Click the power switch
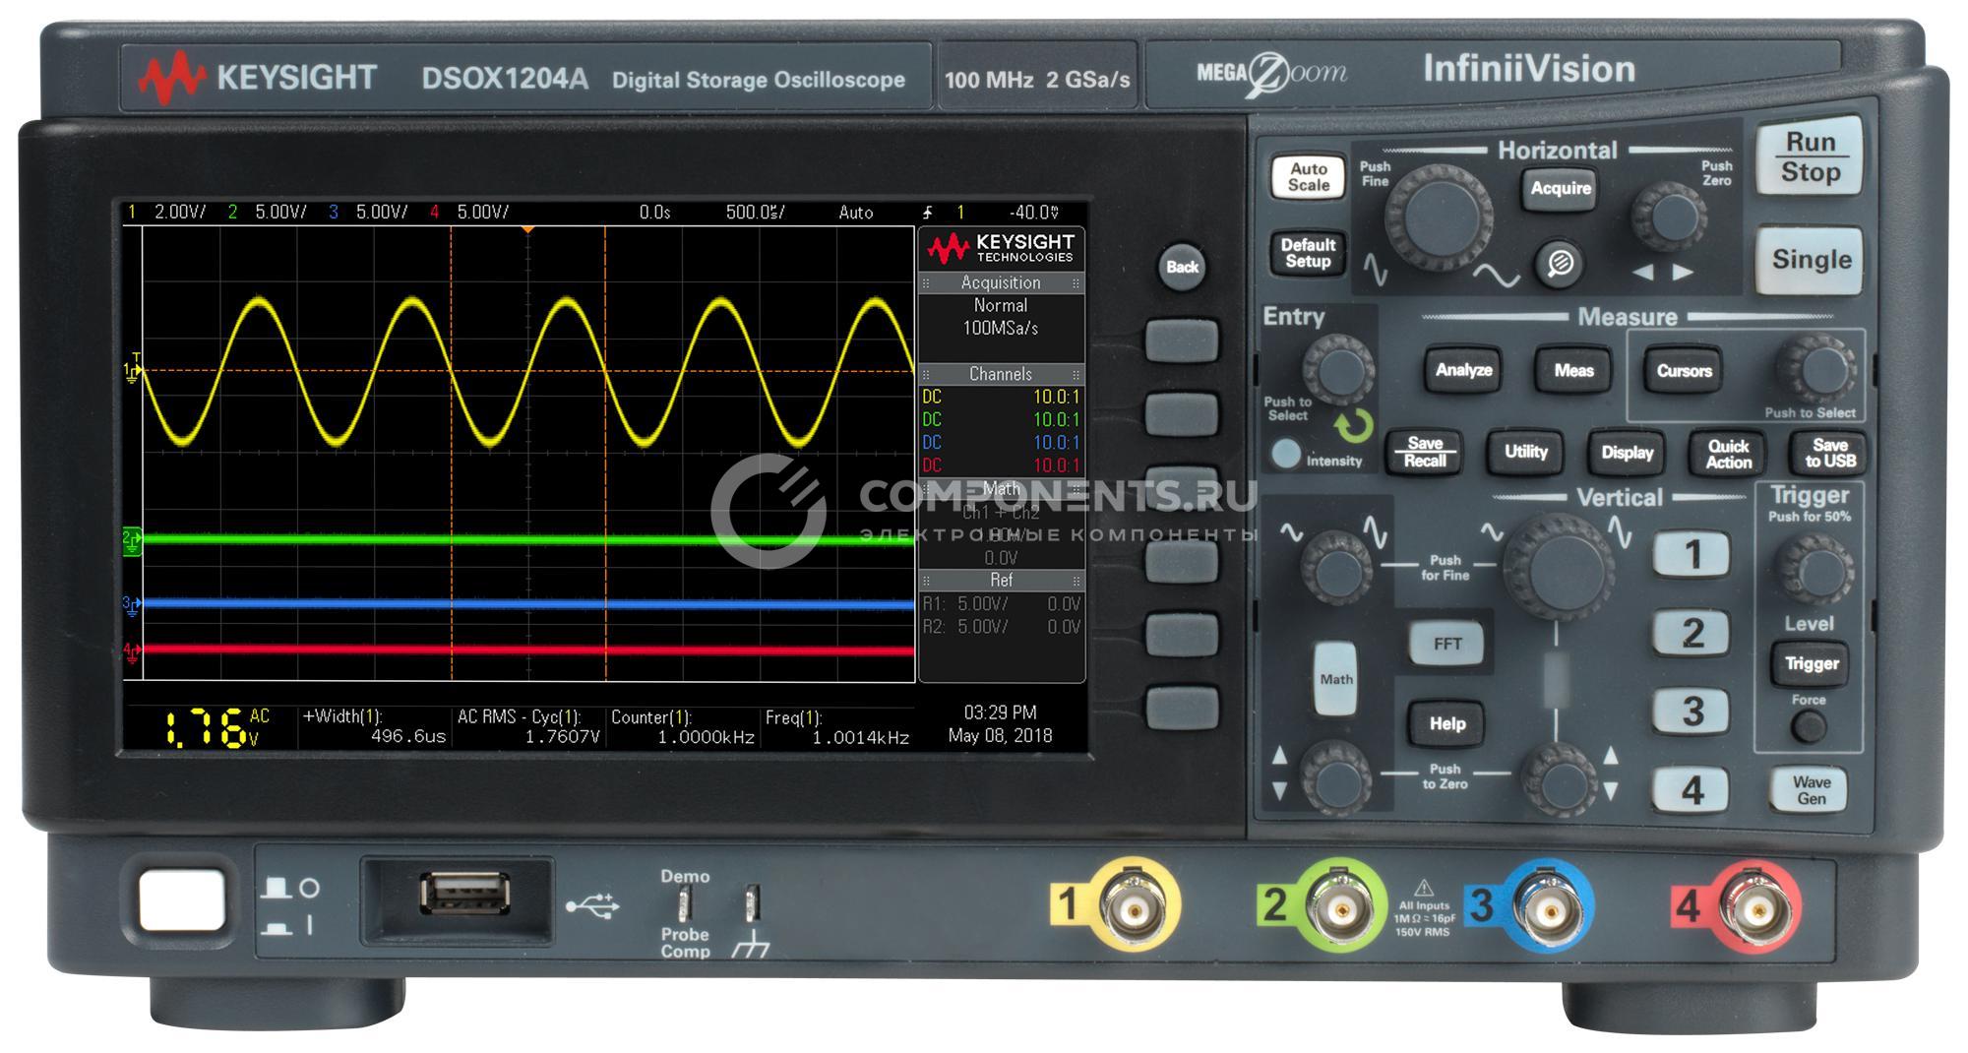Screen dimensions: 1968x1053 [182, 900]
